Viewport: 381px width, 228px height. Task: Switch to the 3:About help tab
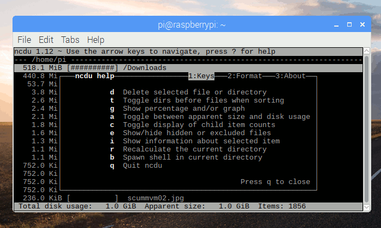pyautogui.click(x=291, y=76)
